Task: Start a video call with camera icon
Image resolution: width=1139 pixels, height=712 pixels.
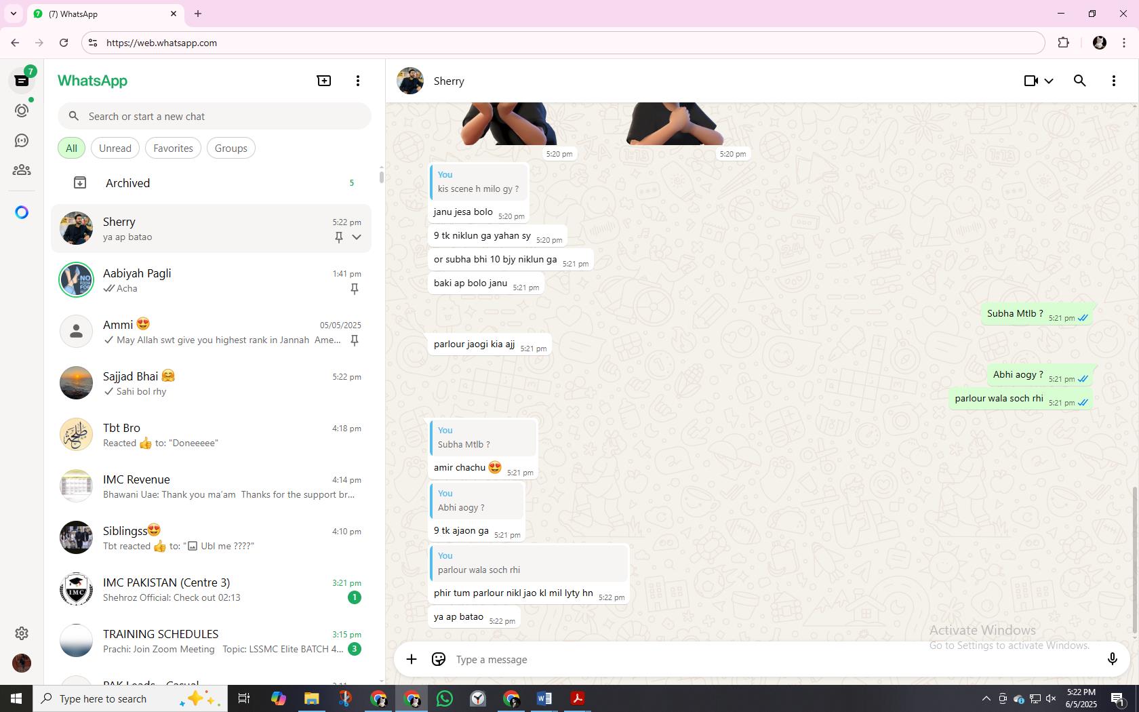Action: click(x=1031, y=81)
